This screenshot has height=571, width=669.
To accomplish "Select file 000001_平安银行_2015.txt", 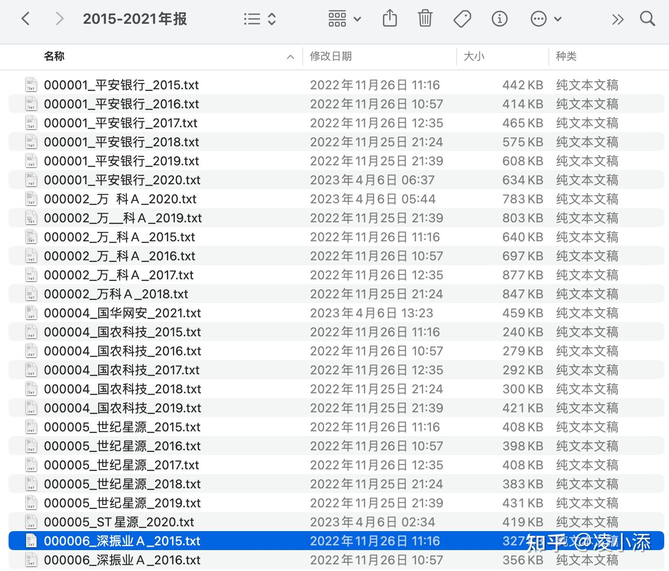I will (336, 85).
